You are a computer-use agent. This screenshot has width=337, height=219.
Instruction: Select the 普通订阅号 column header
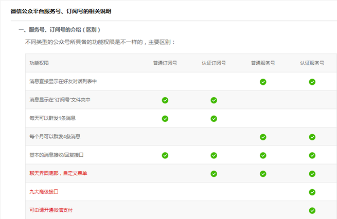pos(165,63)
